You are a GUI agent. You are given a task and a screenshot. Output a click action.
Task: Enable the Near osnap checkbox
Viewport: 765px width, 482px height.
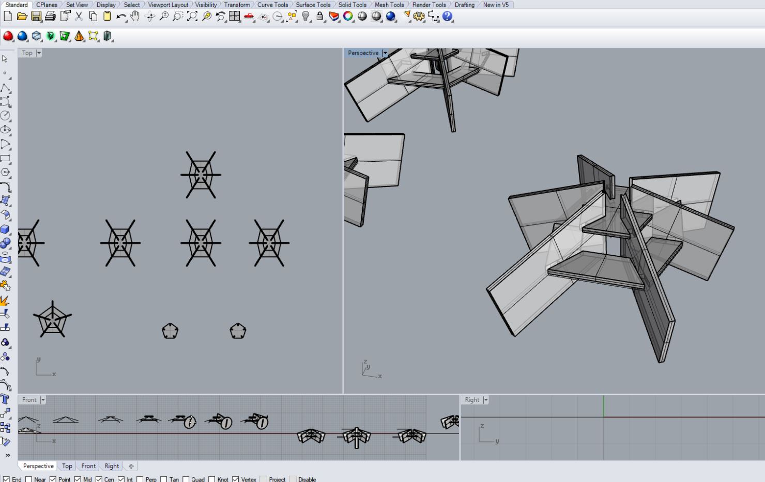pos(29,479)
